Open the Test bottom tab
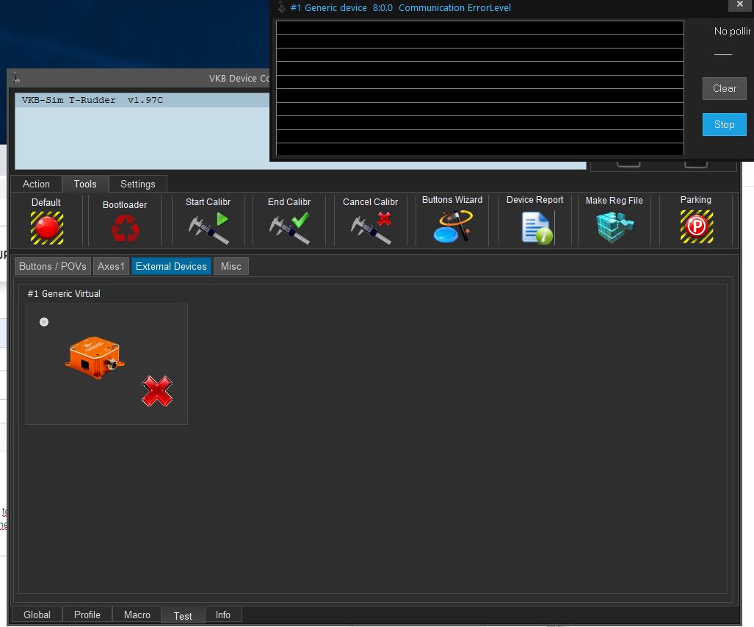 [x=183, y=615]
